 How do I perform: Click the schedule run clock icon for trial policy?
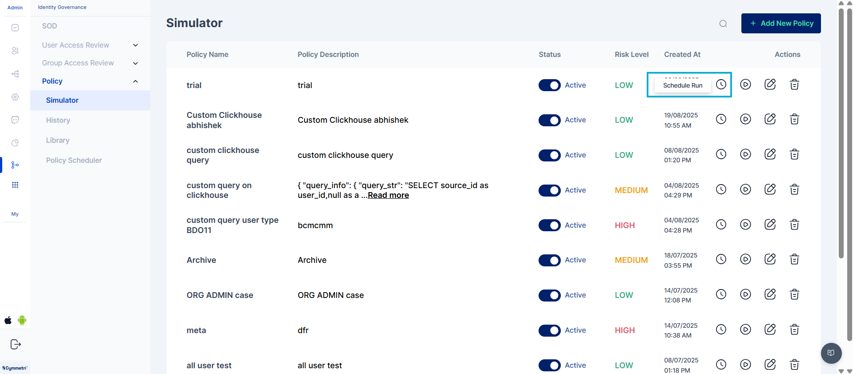click(721, 84)
